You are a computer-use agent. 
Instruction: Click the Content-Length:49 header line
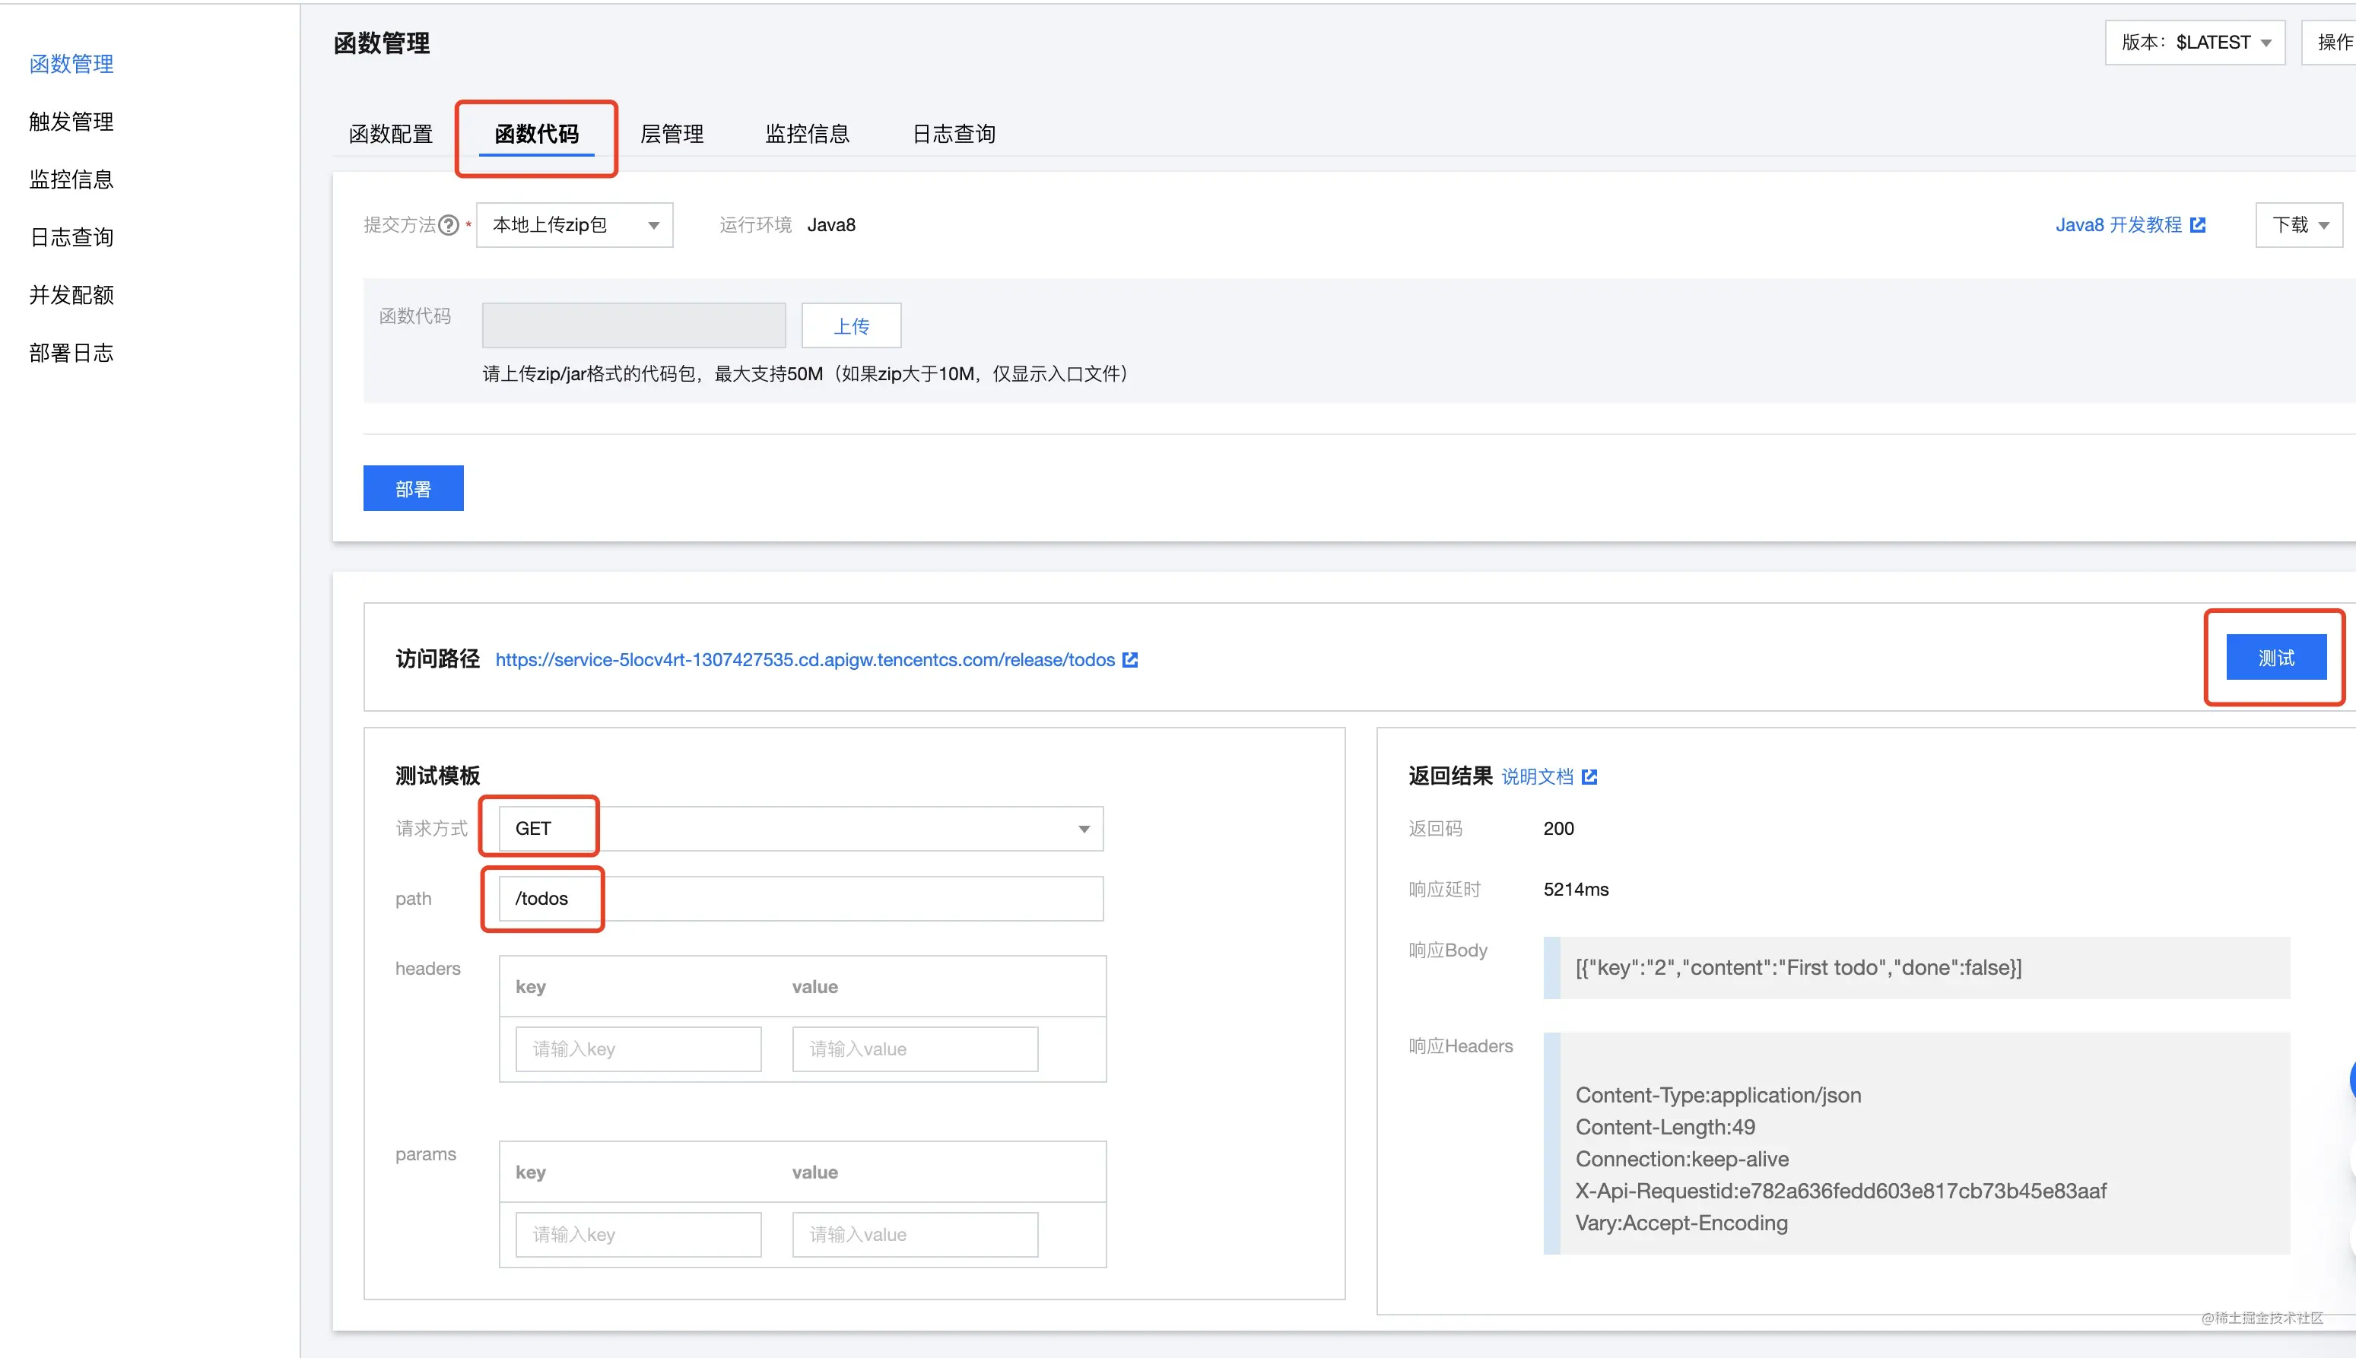1665,1127
